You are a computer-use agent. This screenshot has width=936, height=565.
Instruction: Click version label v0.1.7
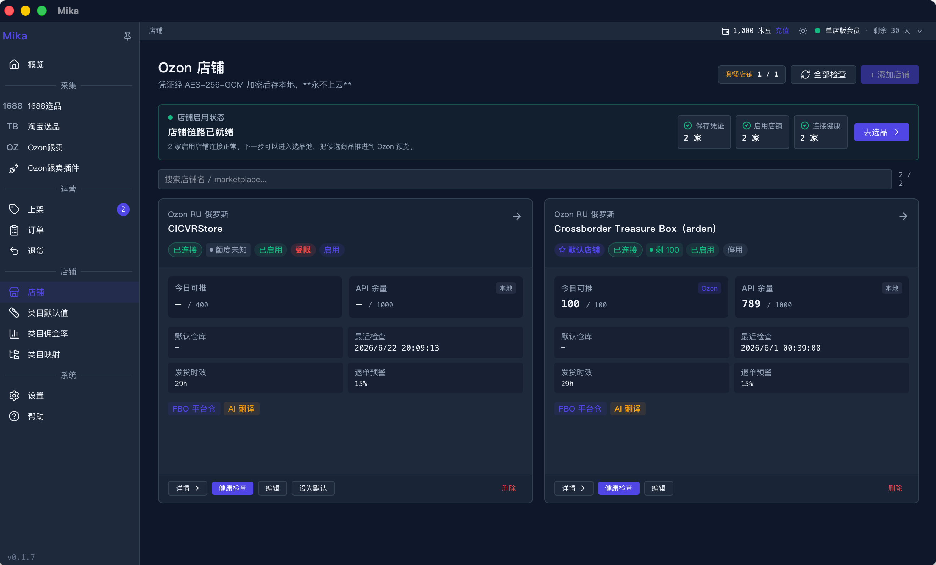(21, 557)
